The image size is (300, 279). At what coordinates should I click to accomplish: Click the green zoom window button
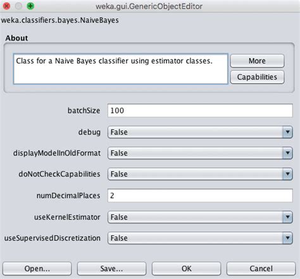[30, 6]
